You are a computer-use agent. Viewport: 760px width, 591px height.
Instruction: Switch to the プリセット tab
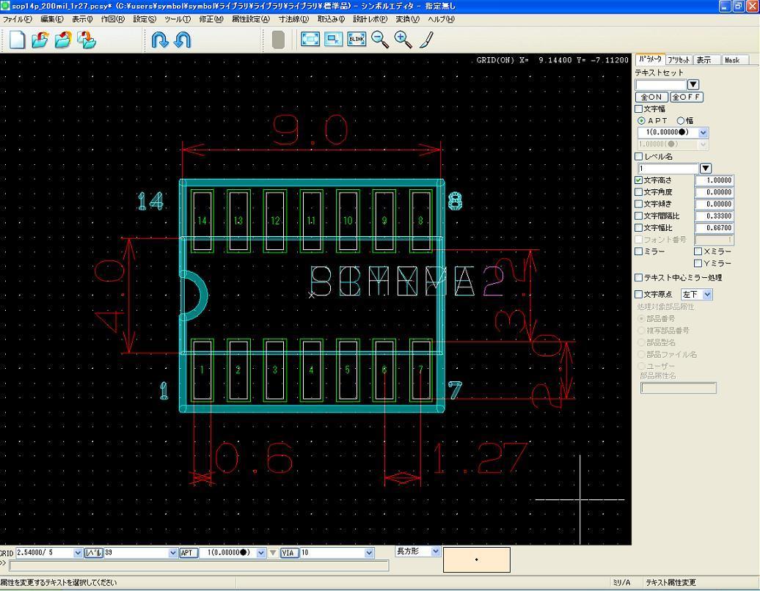678,60
